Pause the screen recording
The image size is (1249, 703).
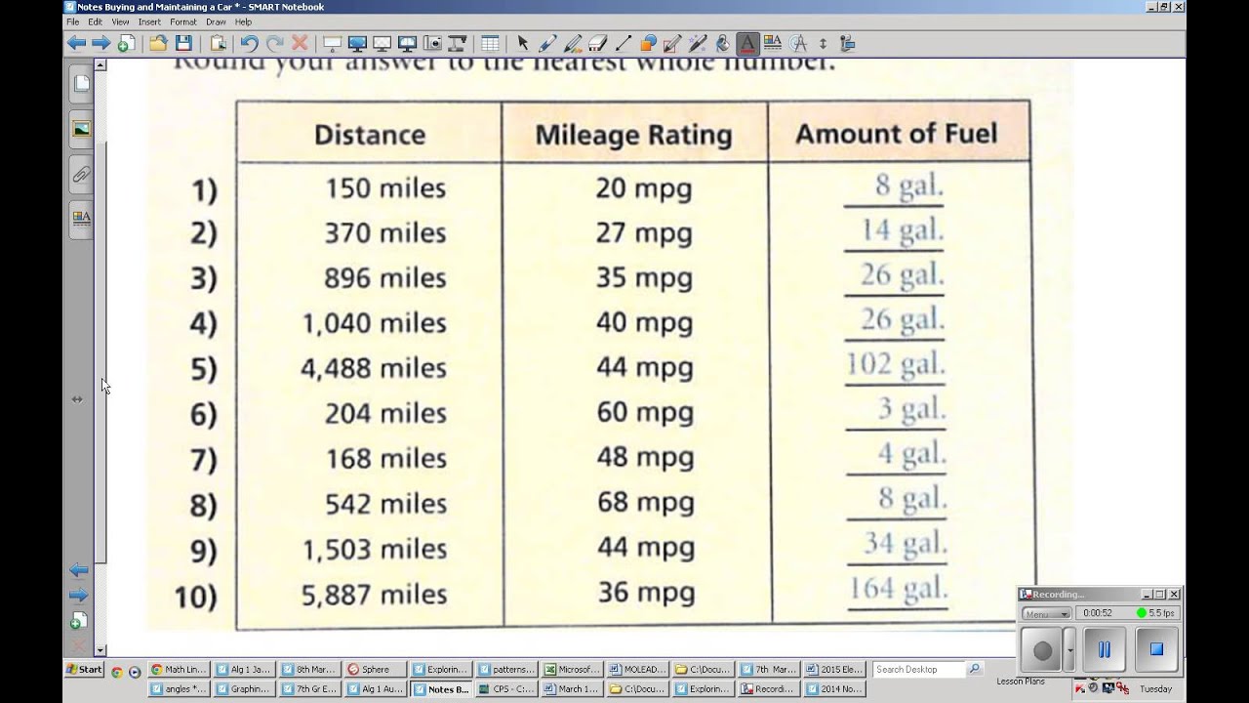[x=1104, y=650]
